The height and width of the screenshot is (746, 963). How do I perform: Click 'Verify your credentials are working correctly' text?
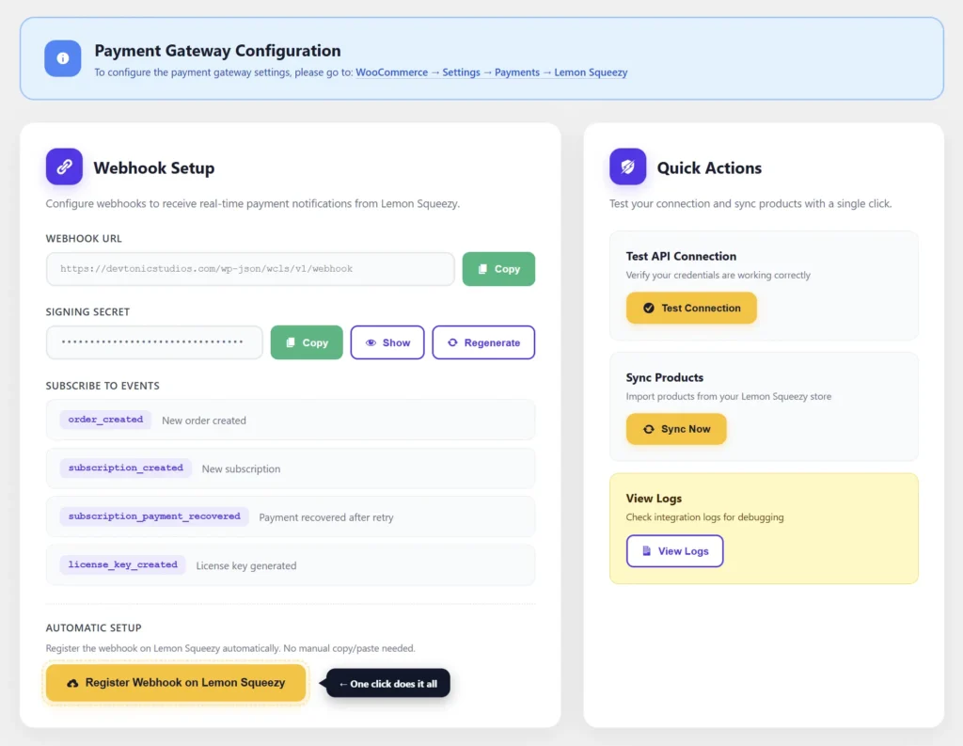(718, 276)
